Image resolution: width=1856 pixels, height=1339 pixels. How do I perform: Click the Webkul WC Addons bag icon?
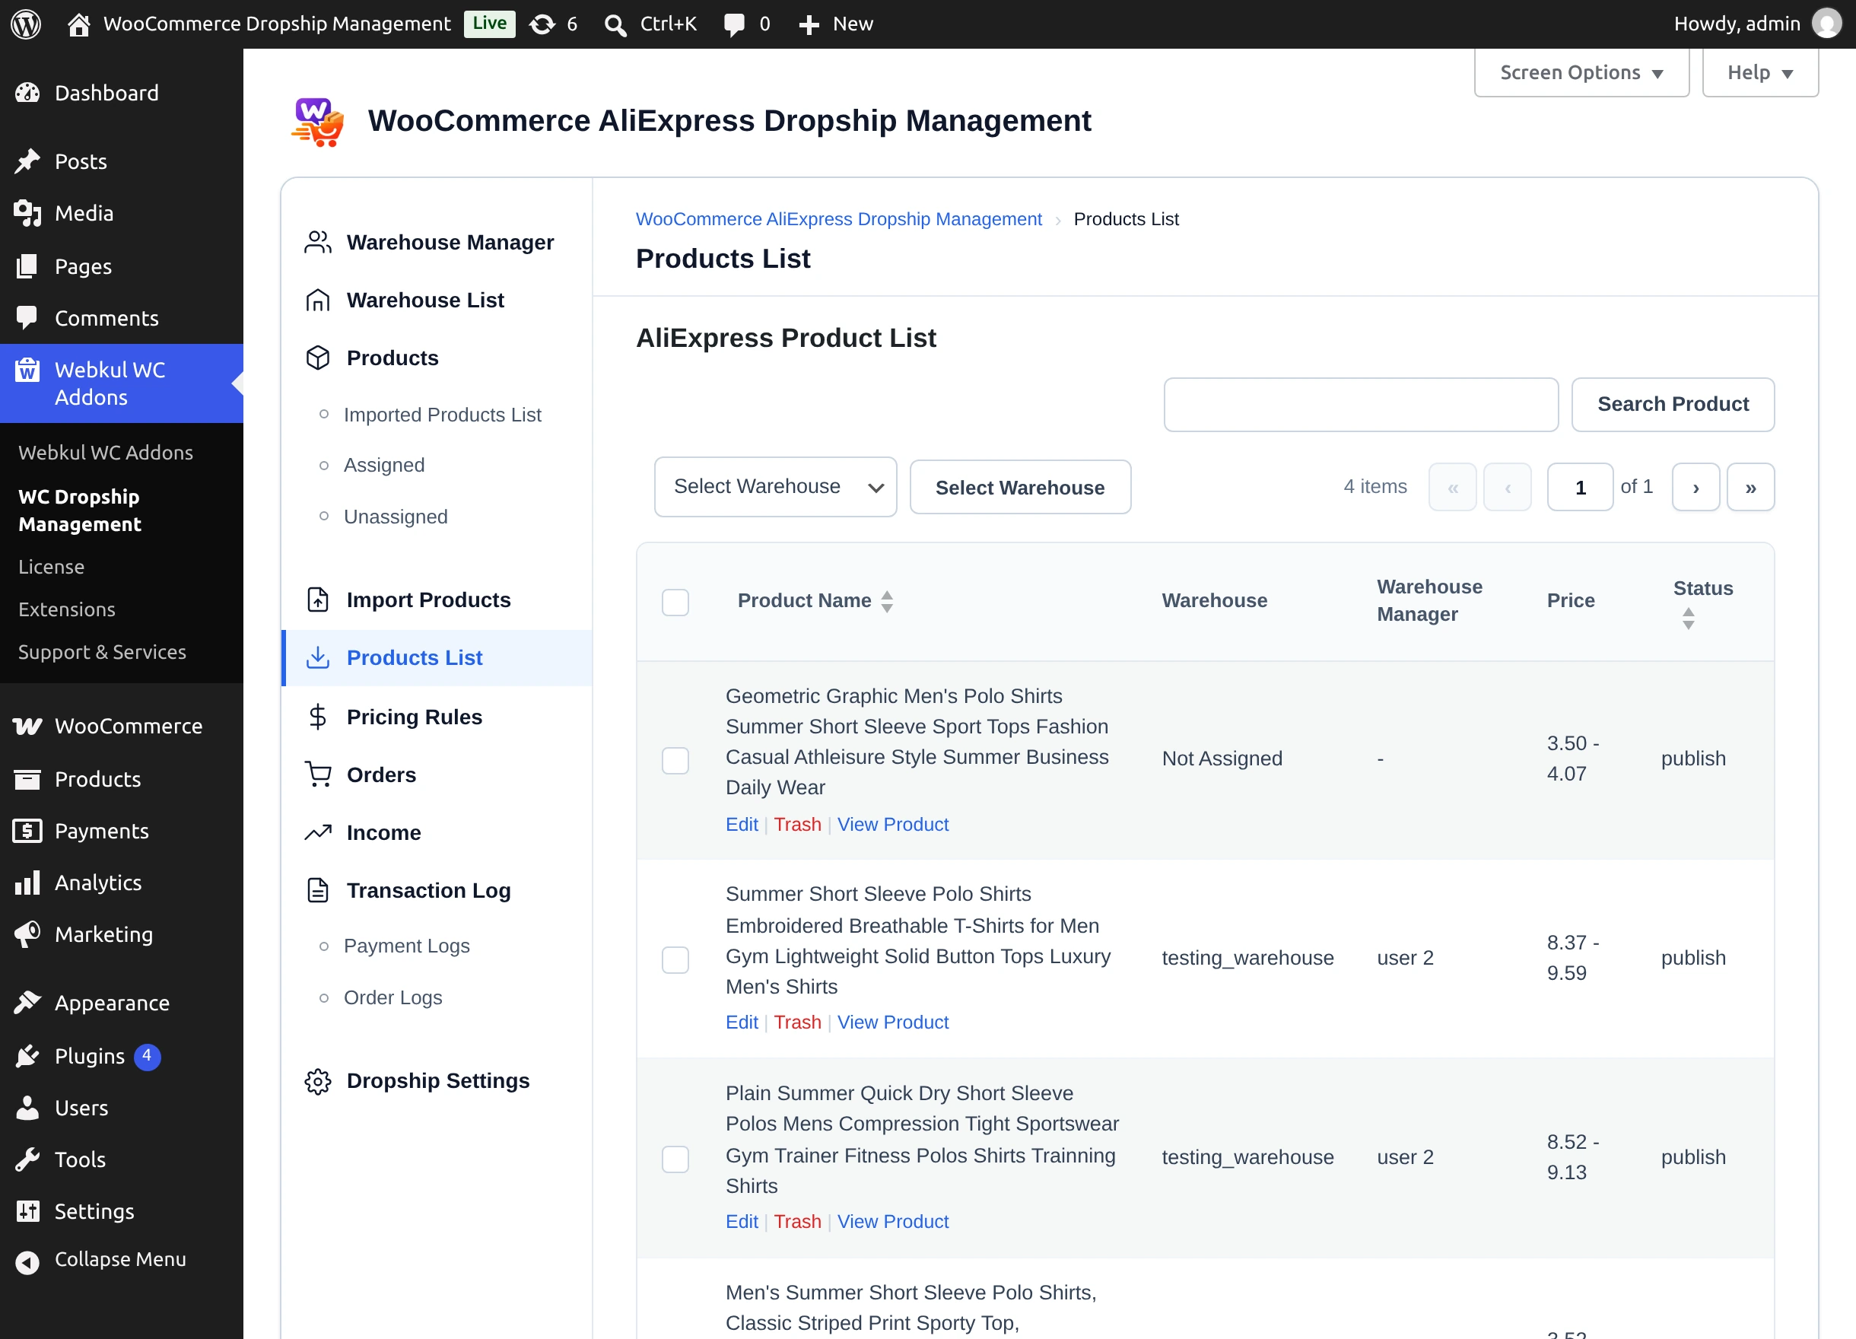tap(28, 371)
